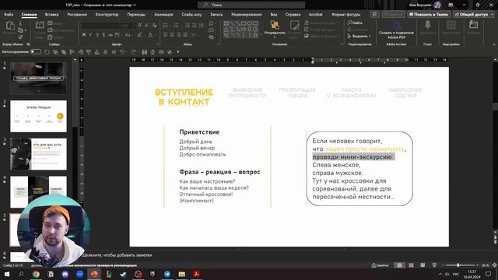498x280 pixels.
Task: Open the Анимация ribbon tab
Action: (x=163, y=15)
